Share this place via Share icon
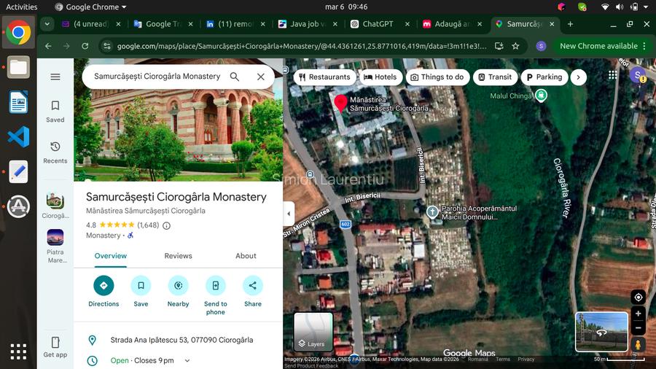 point(253,286)
